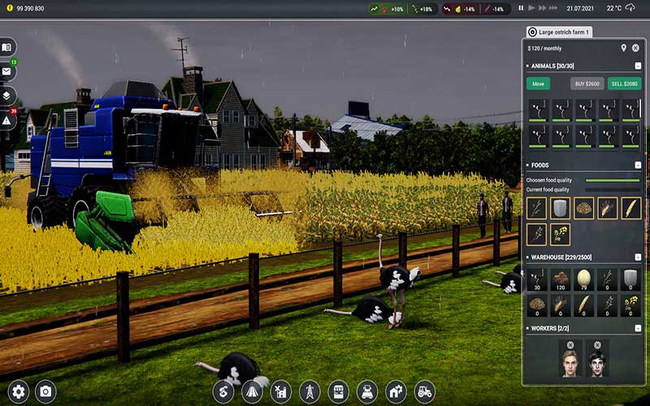Click the building upgrade gear-house icon

coord(396,391)
